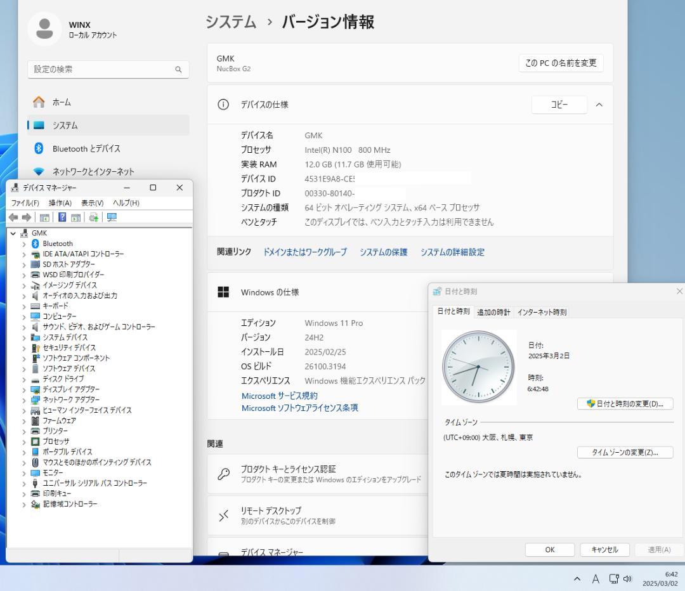Scan for hardware changes using the toolbar icon

pos(93,218)
